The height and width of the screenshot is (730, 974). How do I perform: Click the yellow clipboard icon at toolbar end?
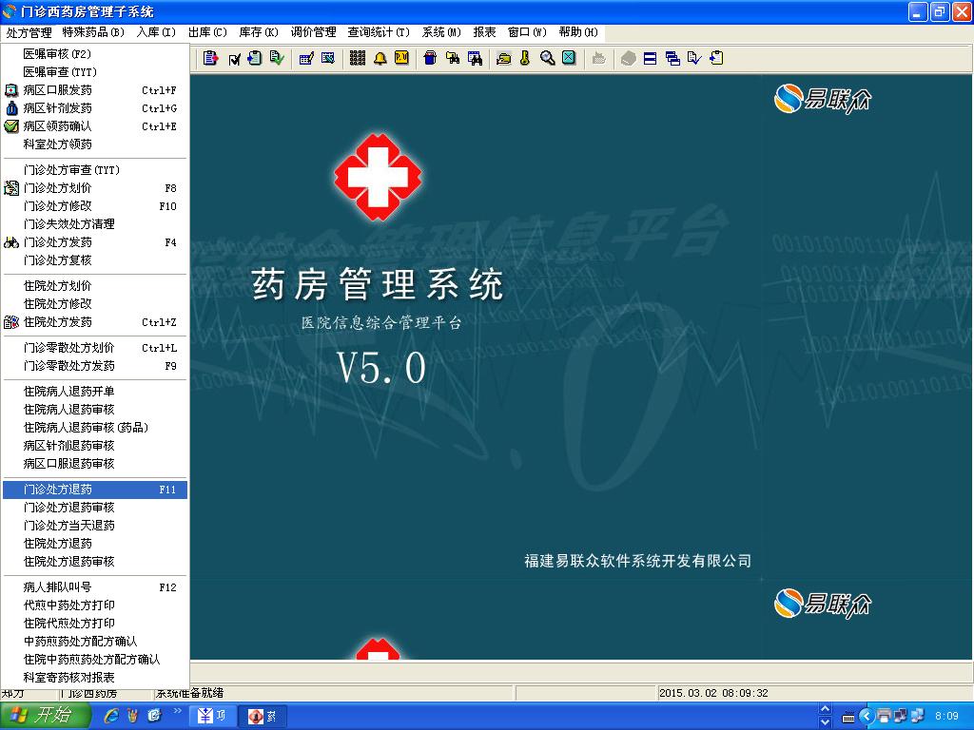pyautogui.click(x=716, y=58)
